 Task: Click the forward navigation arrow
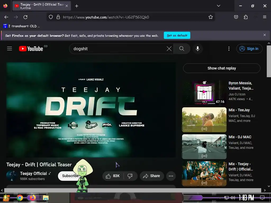[16, 17]
